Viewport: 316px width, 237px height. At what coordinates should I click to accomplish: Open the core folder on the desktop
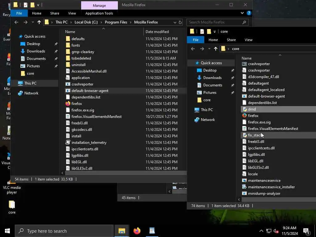(12, 207)
